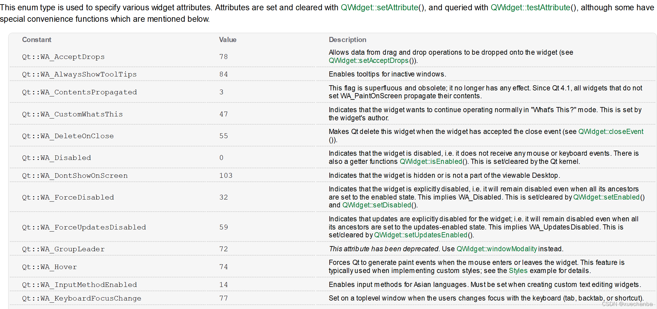
Task: Follow the QWidget::windowModality link
Action: tap(497, 249)
